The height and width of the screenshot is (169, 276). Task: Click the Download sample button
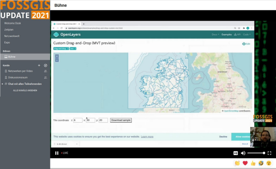click(x=121, y=120)
